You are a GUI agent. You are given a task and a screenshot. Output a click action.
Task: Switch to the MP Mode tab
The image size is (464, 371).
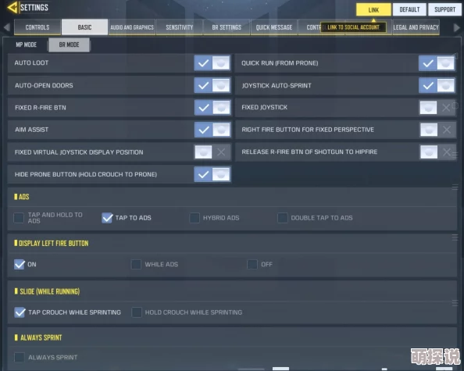pos(26,45)
